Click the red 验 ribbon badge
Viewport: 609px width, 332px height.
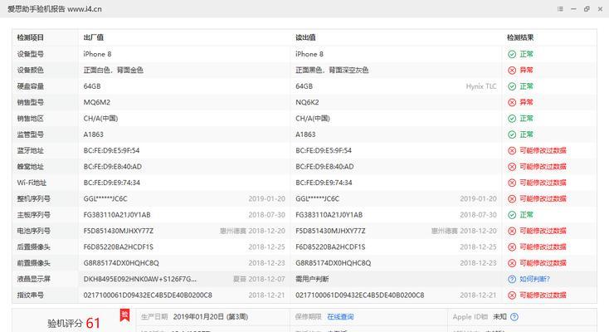pyautogui.click(x=124, y=315)
